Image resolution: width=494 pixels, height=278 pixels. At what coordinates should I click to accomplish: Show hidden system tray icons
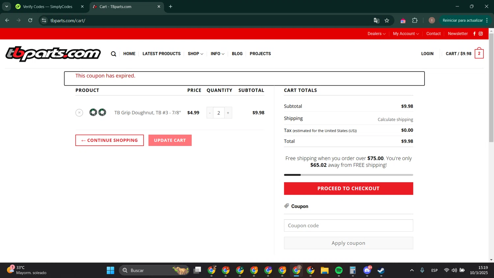(x=412, y=270)
